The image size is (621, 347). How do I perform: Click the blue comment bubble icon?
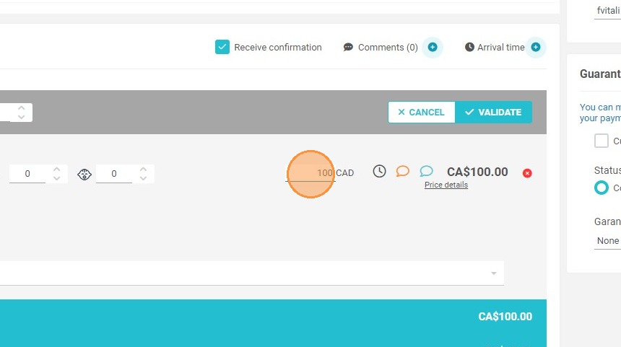click(426, 171)
